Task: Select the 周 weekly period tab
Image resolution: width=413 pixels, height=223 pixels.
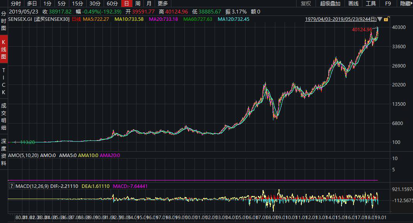Action: pos(138,3)
